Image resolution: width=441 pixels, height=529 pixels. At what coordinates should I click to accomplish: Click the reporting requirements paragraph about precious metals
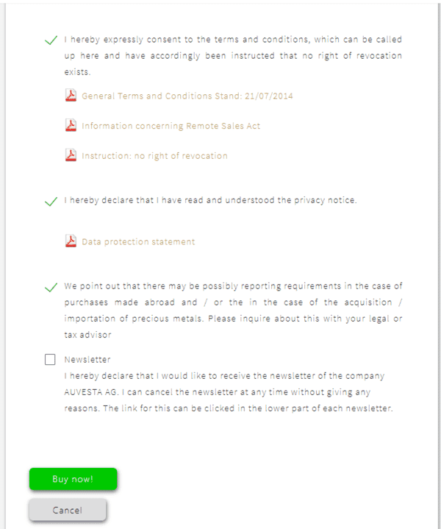pyautogui.click(x=233, y=310)
